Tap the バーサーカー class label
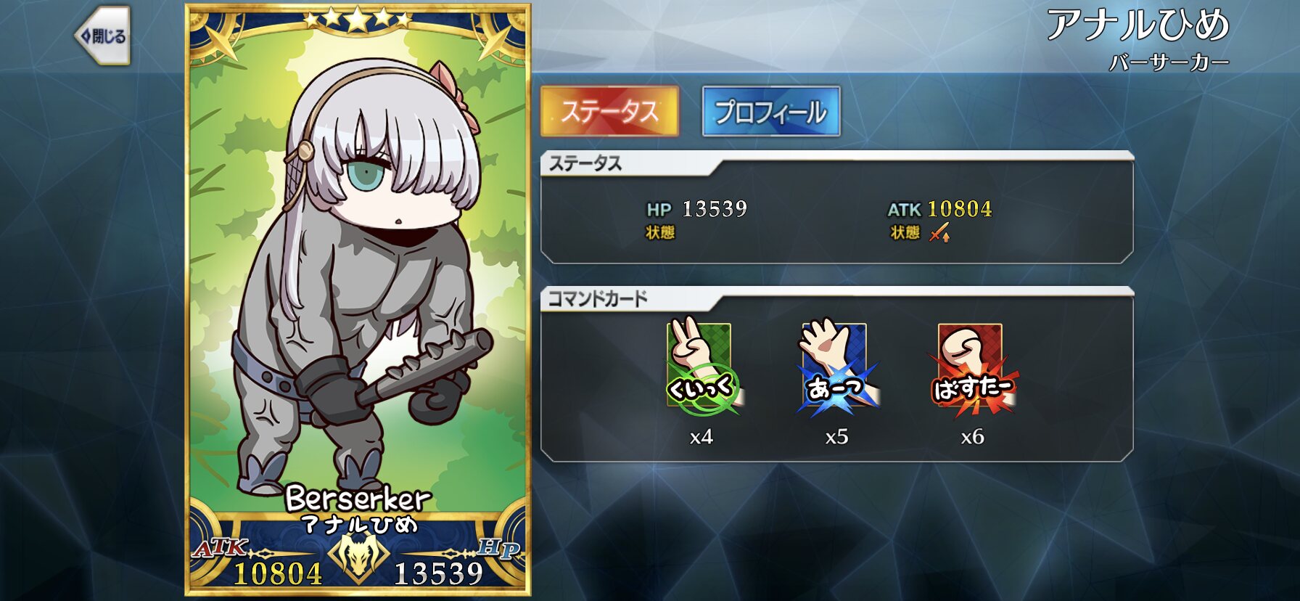 pyautogui.click(x=1169, y=62)
